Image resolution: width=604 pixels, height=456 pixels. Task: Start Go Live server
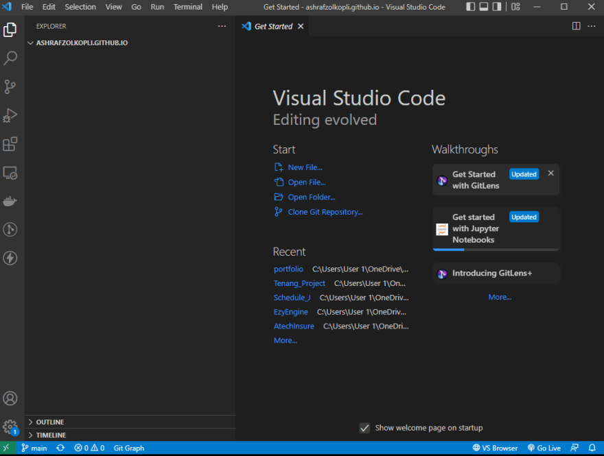pos(544,448)
